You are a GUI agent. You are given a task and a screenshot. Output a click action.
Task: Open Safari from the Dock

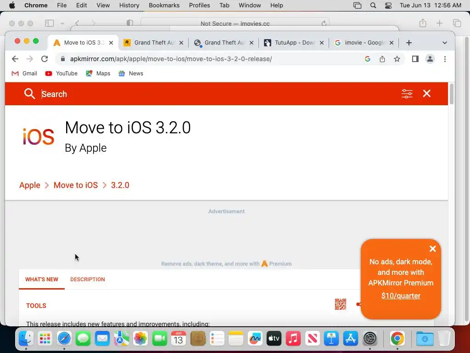(x=64, y=339)
